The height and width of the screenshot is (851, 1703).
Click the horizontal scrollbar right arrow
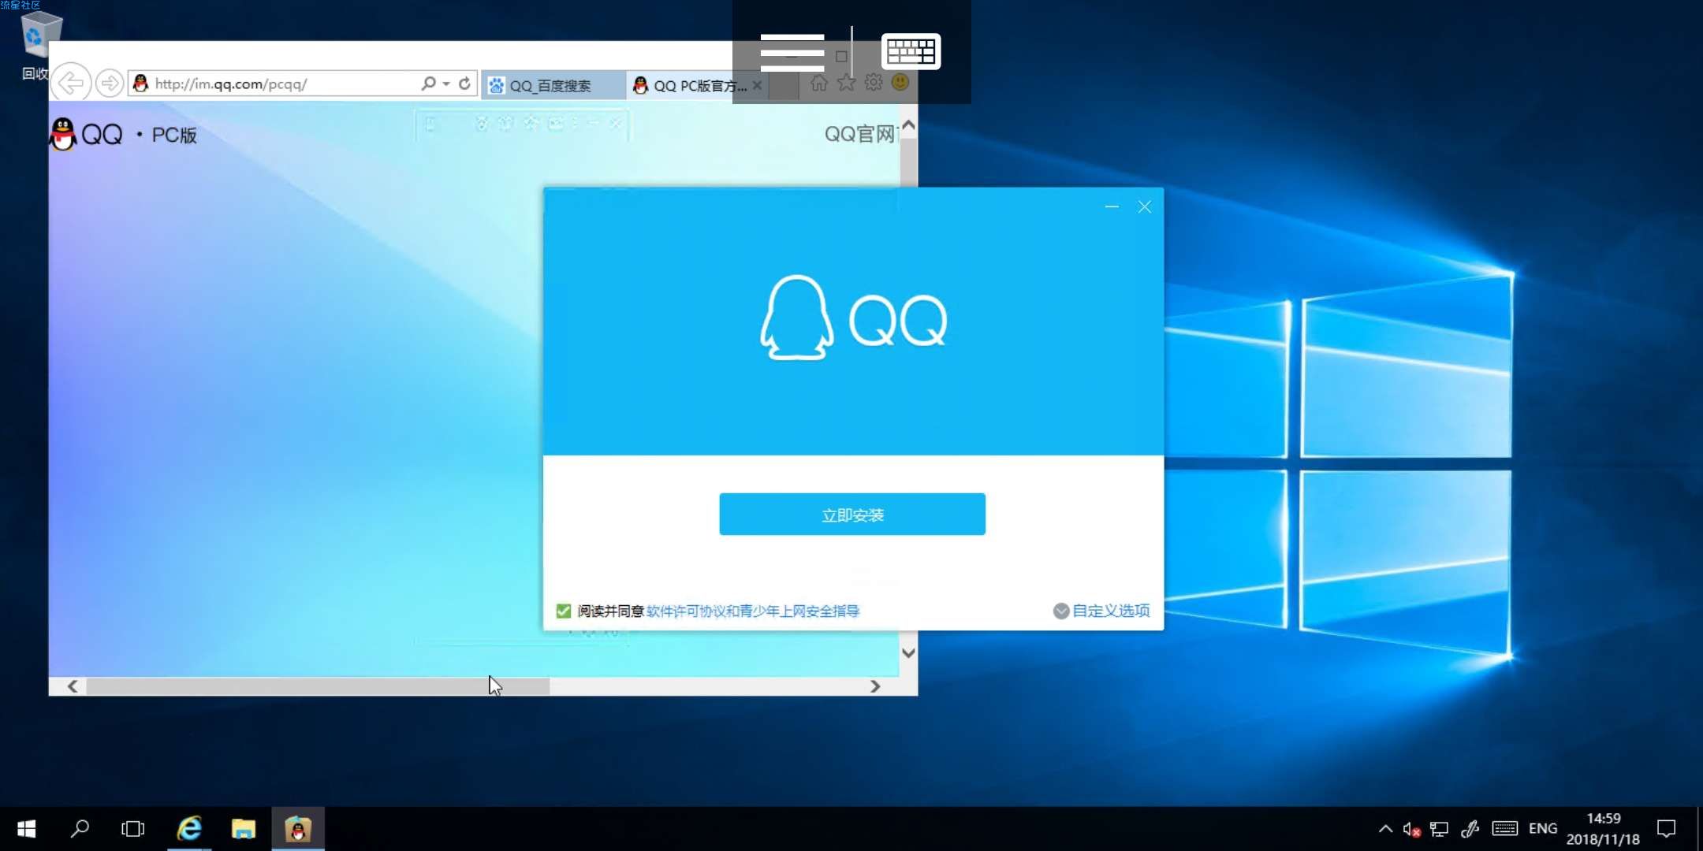(874, 686)
